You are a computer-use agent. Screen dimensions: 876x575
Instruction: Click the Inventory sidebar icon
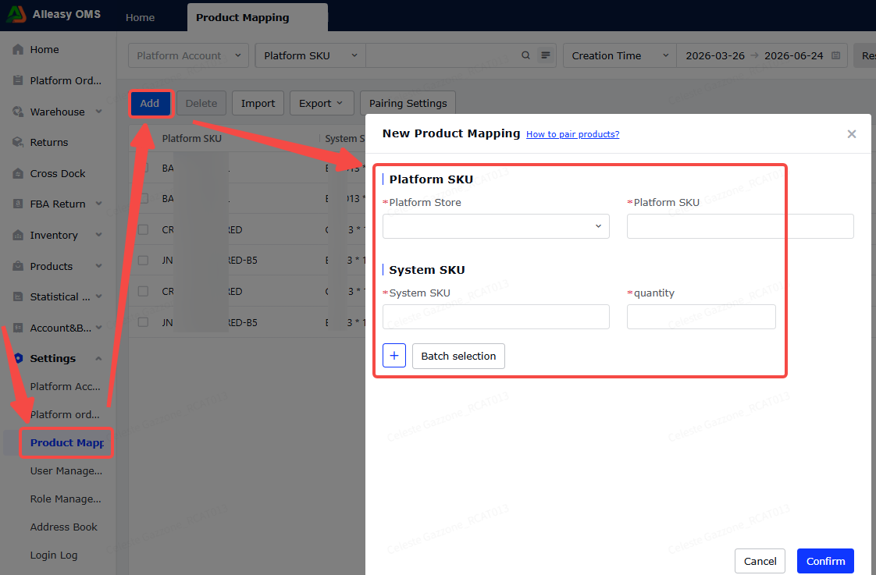(18, 235)
